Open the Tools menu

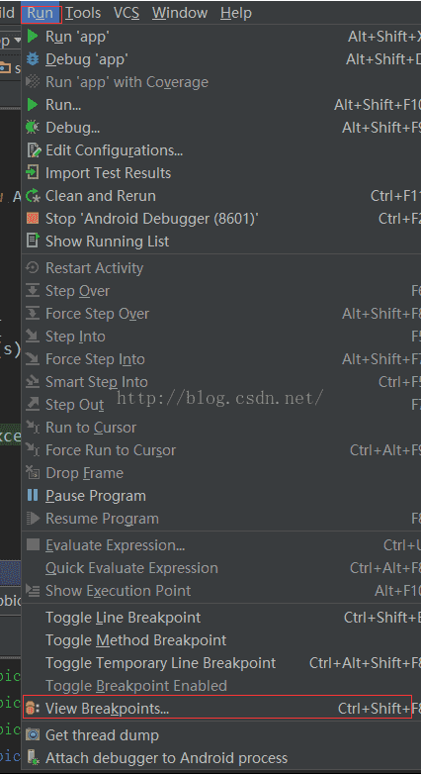tap(82, 13)
